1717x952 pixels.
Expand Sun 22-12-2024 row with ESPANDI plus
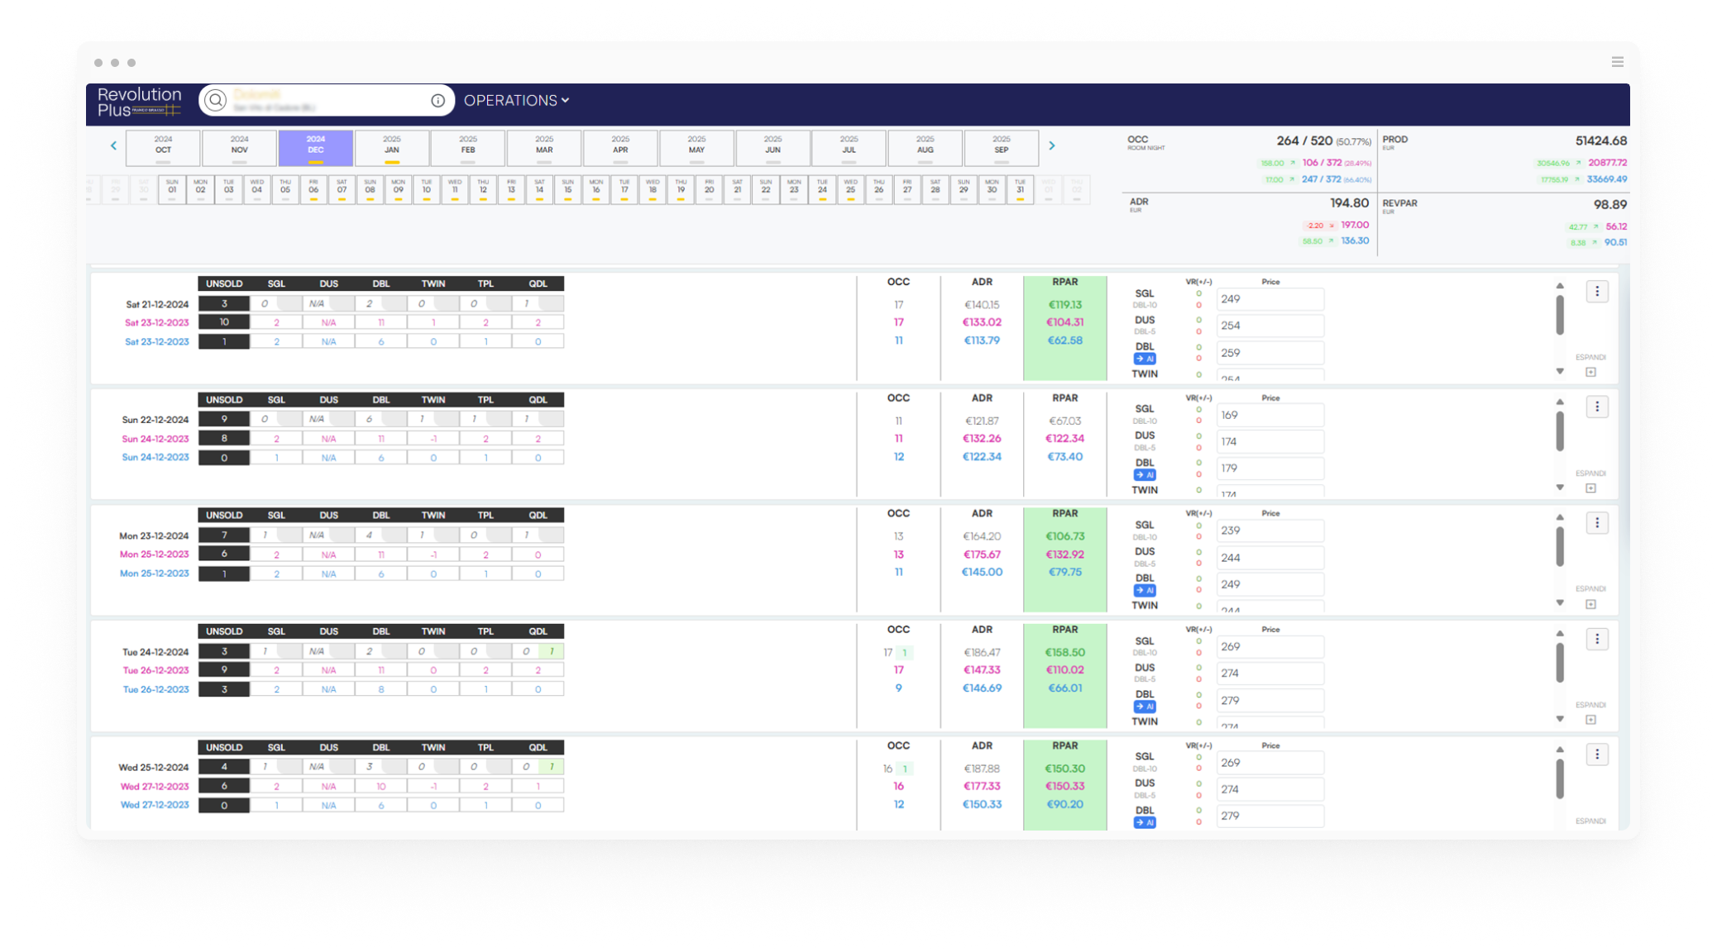(1590, 488)
